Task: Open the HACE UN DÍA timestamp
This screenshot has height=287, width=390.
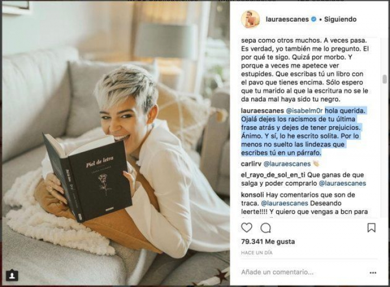Action: point(257,253)
